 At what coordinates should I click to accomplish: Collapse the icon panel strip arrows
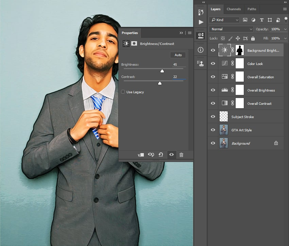click(203, 2)
